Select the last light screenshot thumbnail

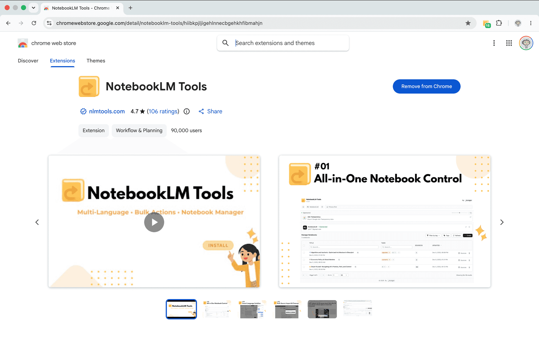click(x=358, y=308)
